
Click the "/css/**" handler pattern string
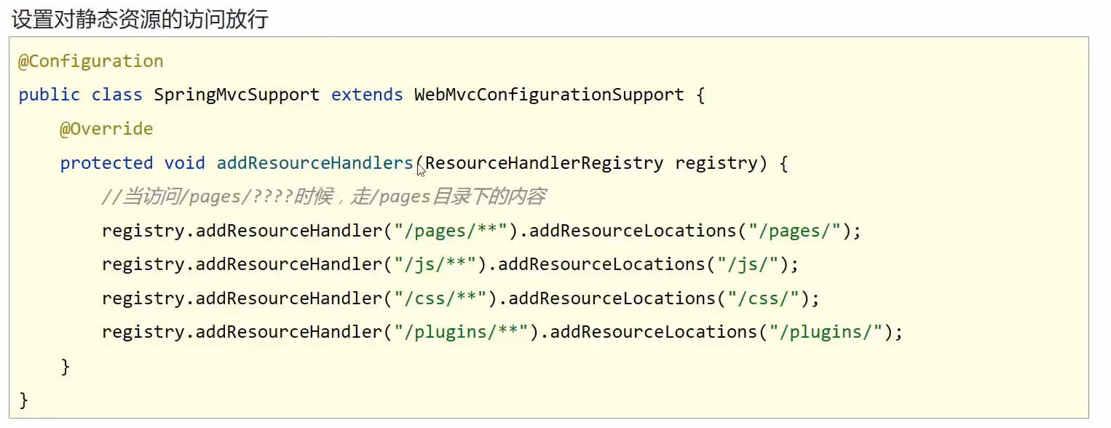tap(445, 298)
